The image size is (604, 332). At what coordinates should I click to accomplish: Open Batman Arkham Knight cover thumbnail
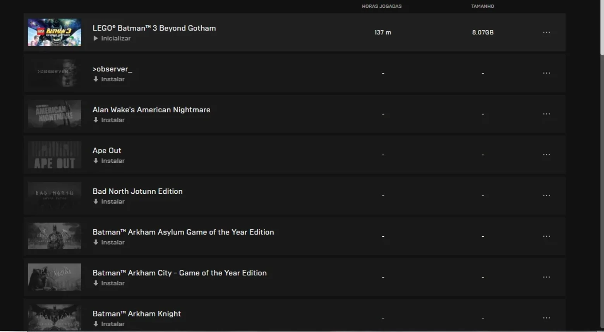(55, 318)
